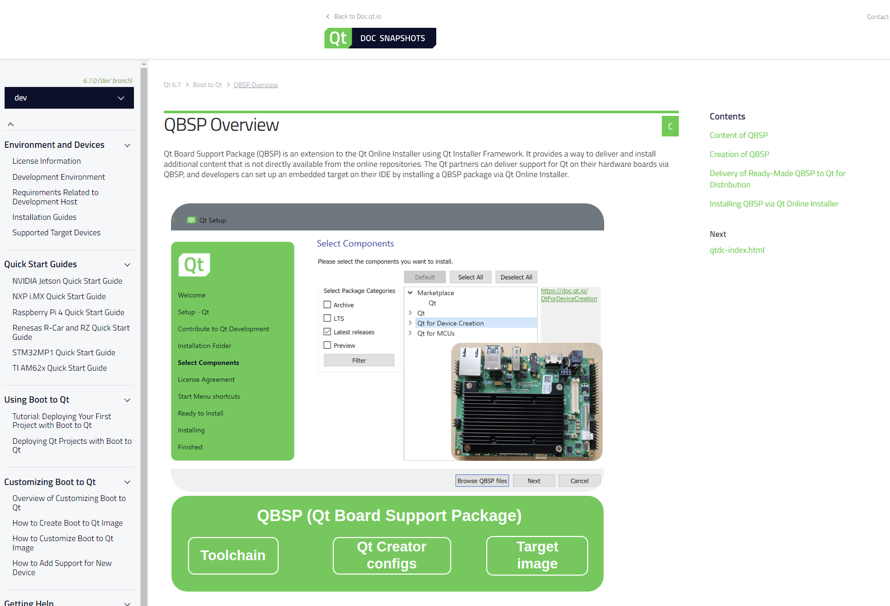Collapse the Quick Start Guides section
The height and width of the screenshot is (606, 890).
click(127, 265)
